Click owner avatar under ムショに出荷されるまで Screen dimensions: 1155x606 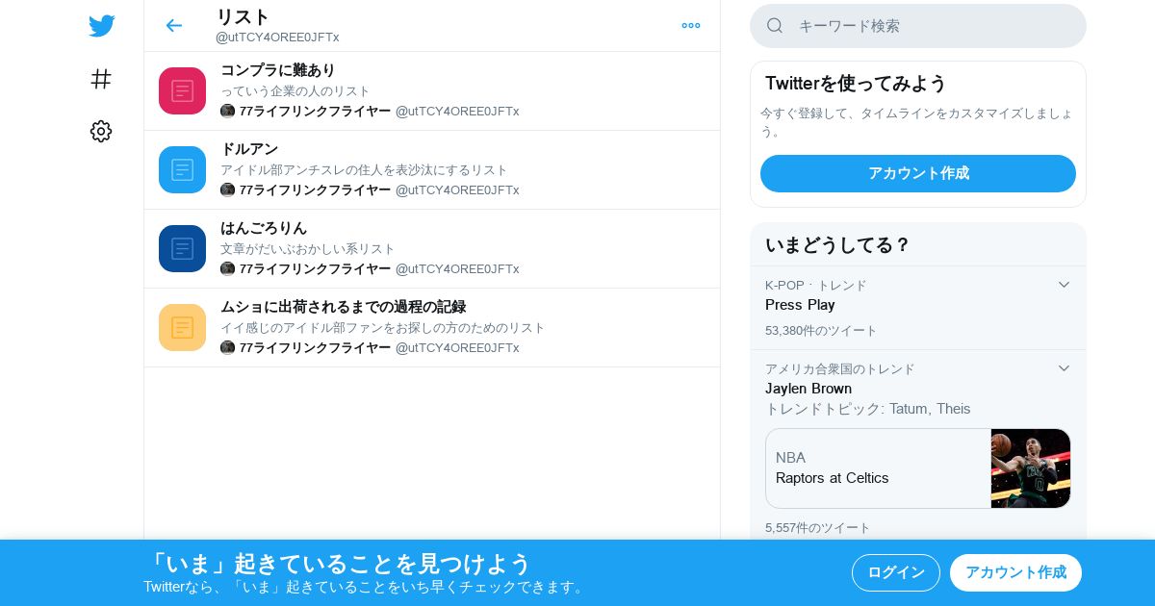tap(227, 348)
